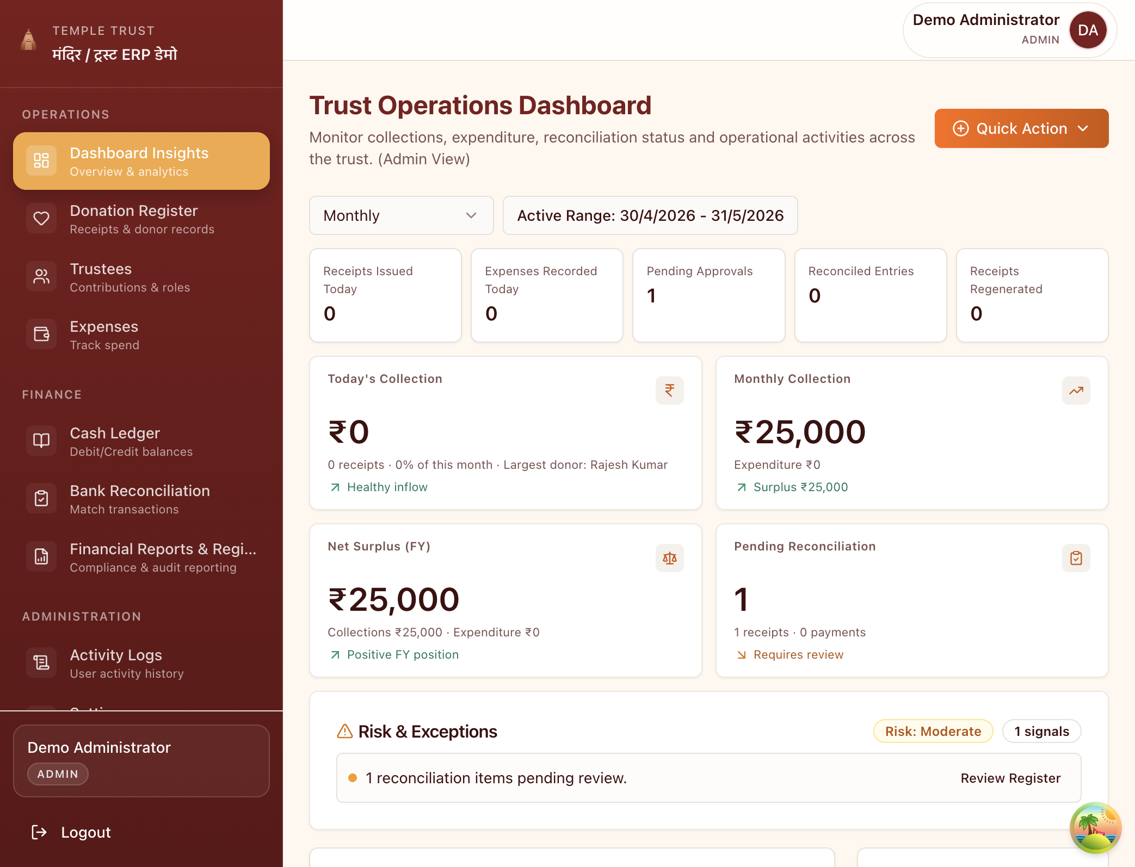Go to Bank Reconciliation page
Image resolution: width=1135 pixels, height=867 pixels.
(141, 499)
